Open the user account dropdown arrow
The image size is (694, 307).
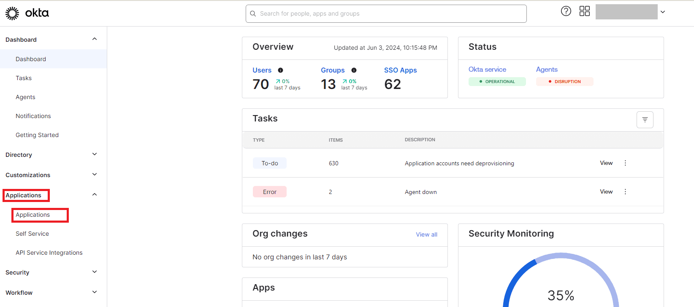(x=663, y=12)
